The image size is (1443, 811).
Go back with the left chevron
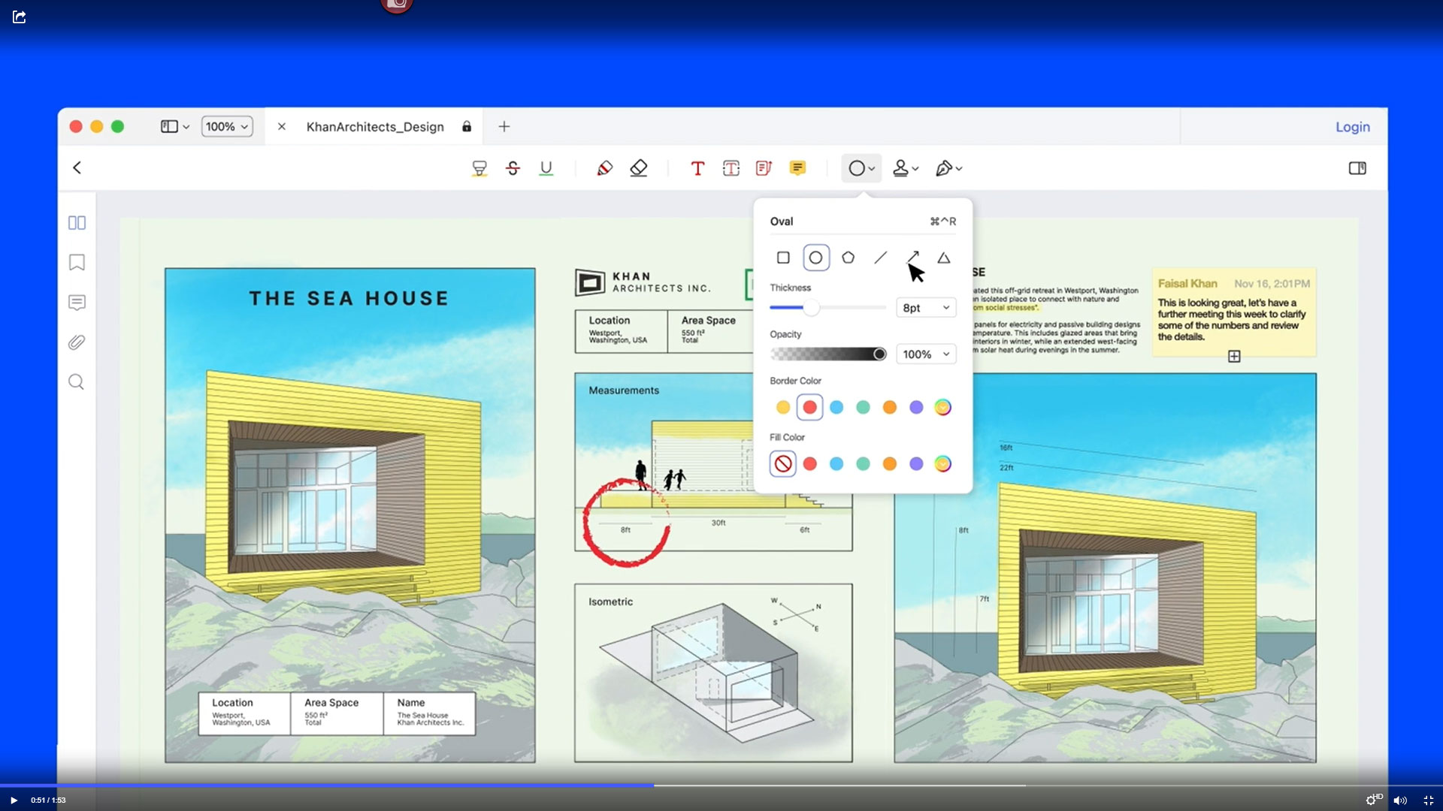77,167
